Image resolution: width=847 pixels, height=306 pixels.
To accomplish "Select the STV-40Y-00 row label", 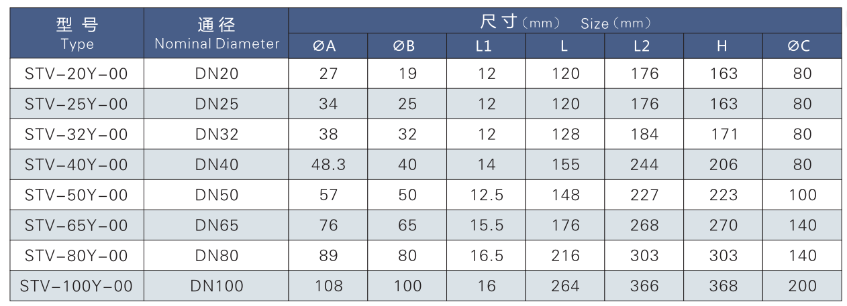I will [x=77, y=165].
